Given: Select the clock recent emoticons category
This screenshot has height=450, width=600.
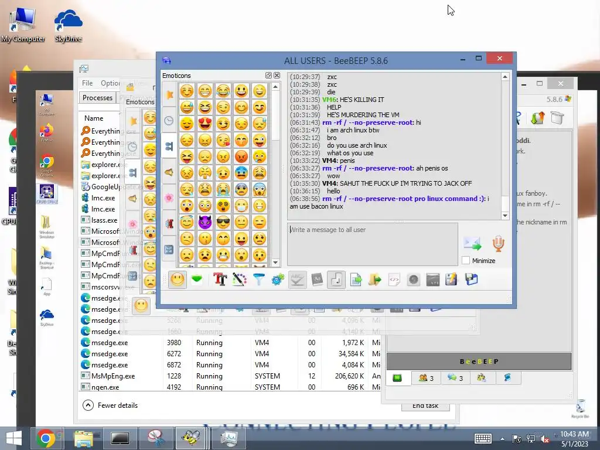Looking at the screenshot, I should click(169, 121).
